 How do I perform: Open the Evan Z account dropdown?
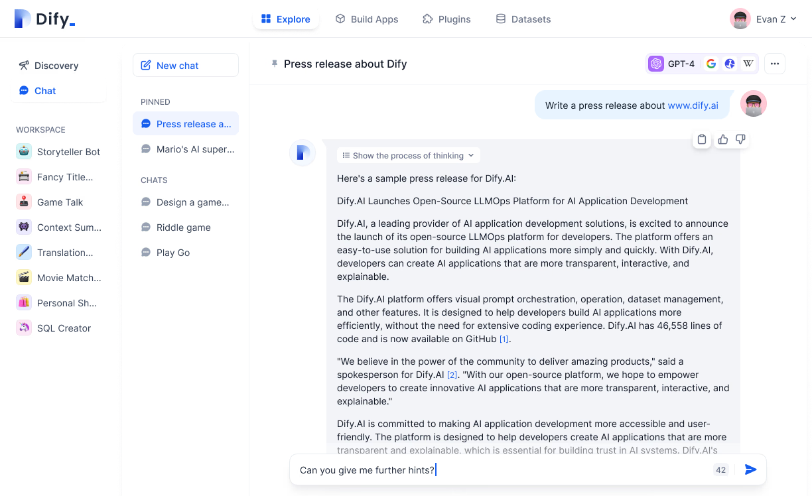pos(764,19)
